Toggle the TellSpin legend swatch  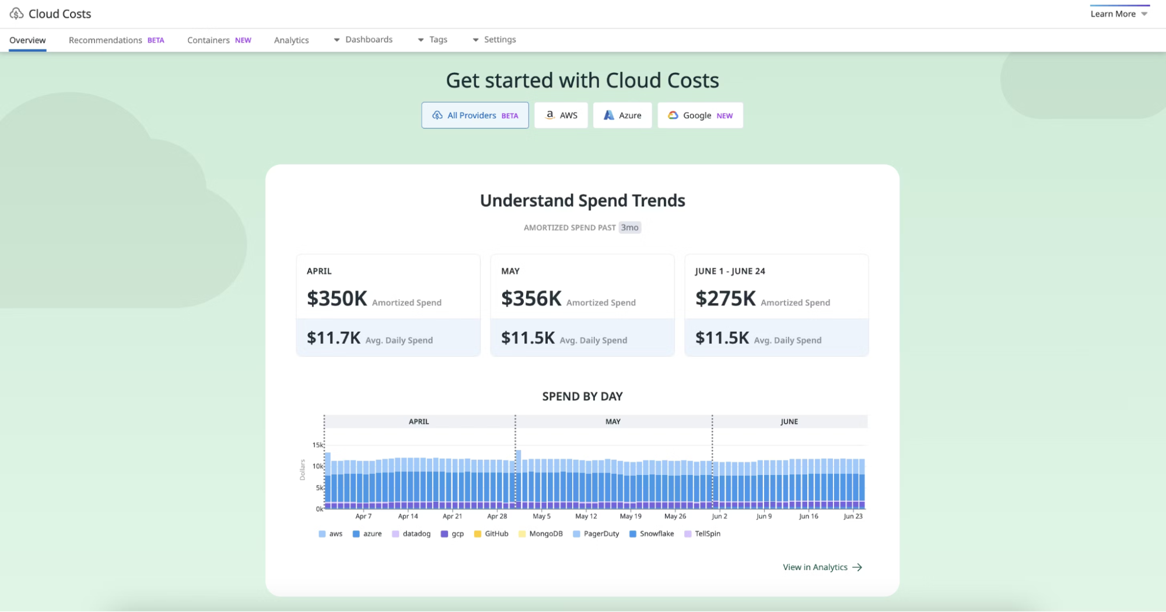coord(688,534)
